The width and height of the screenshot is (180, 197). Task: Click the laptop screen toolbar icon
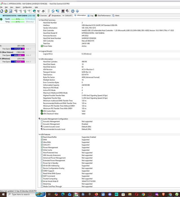63,11
